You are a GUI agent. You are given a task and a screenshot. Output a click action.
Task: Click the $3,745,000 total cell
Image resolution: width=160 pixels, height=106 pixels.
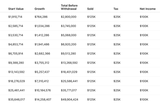(x=69, y=26)
